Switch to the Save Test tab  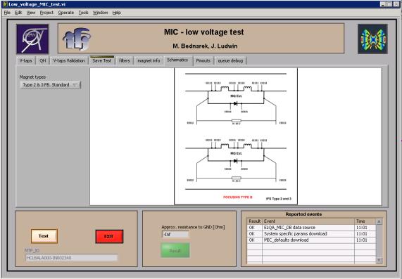[102, 60]
